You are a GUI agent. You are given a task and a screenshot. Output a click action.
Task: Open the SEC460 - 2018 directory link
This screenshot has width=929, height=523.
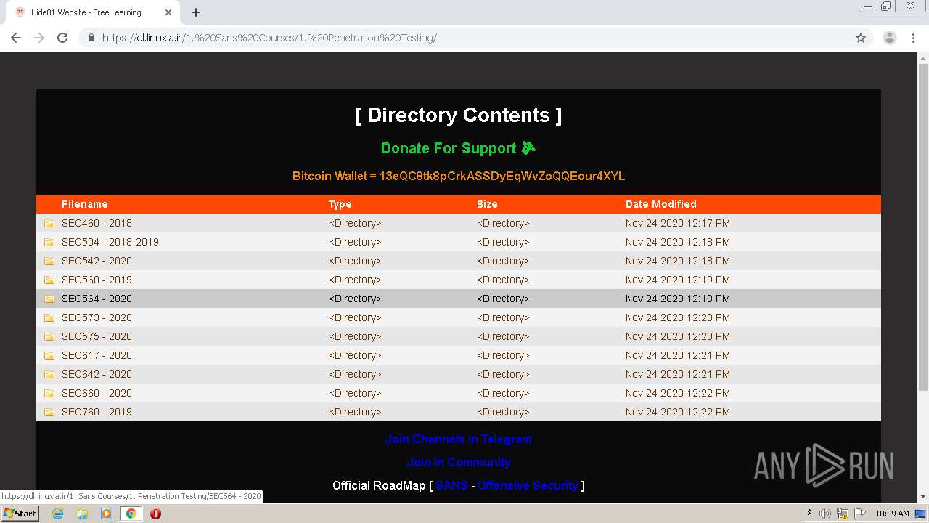click(x=97, y=223)
